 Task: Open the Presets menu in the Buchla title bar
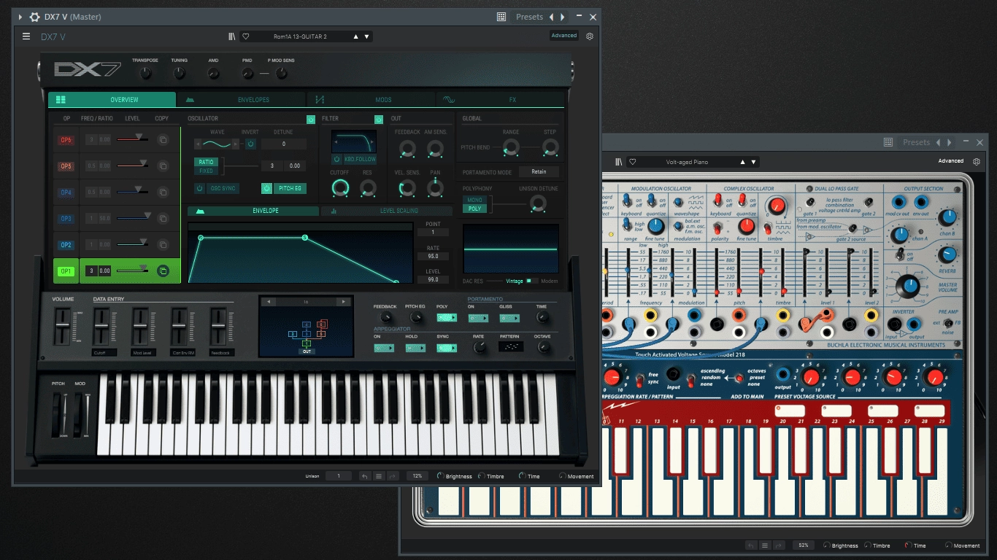click(x=916, y=142)
